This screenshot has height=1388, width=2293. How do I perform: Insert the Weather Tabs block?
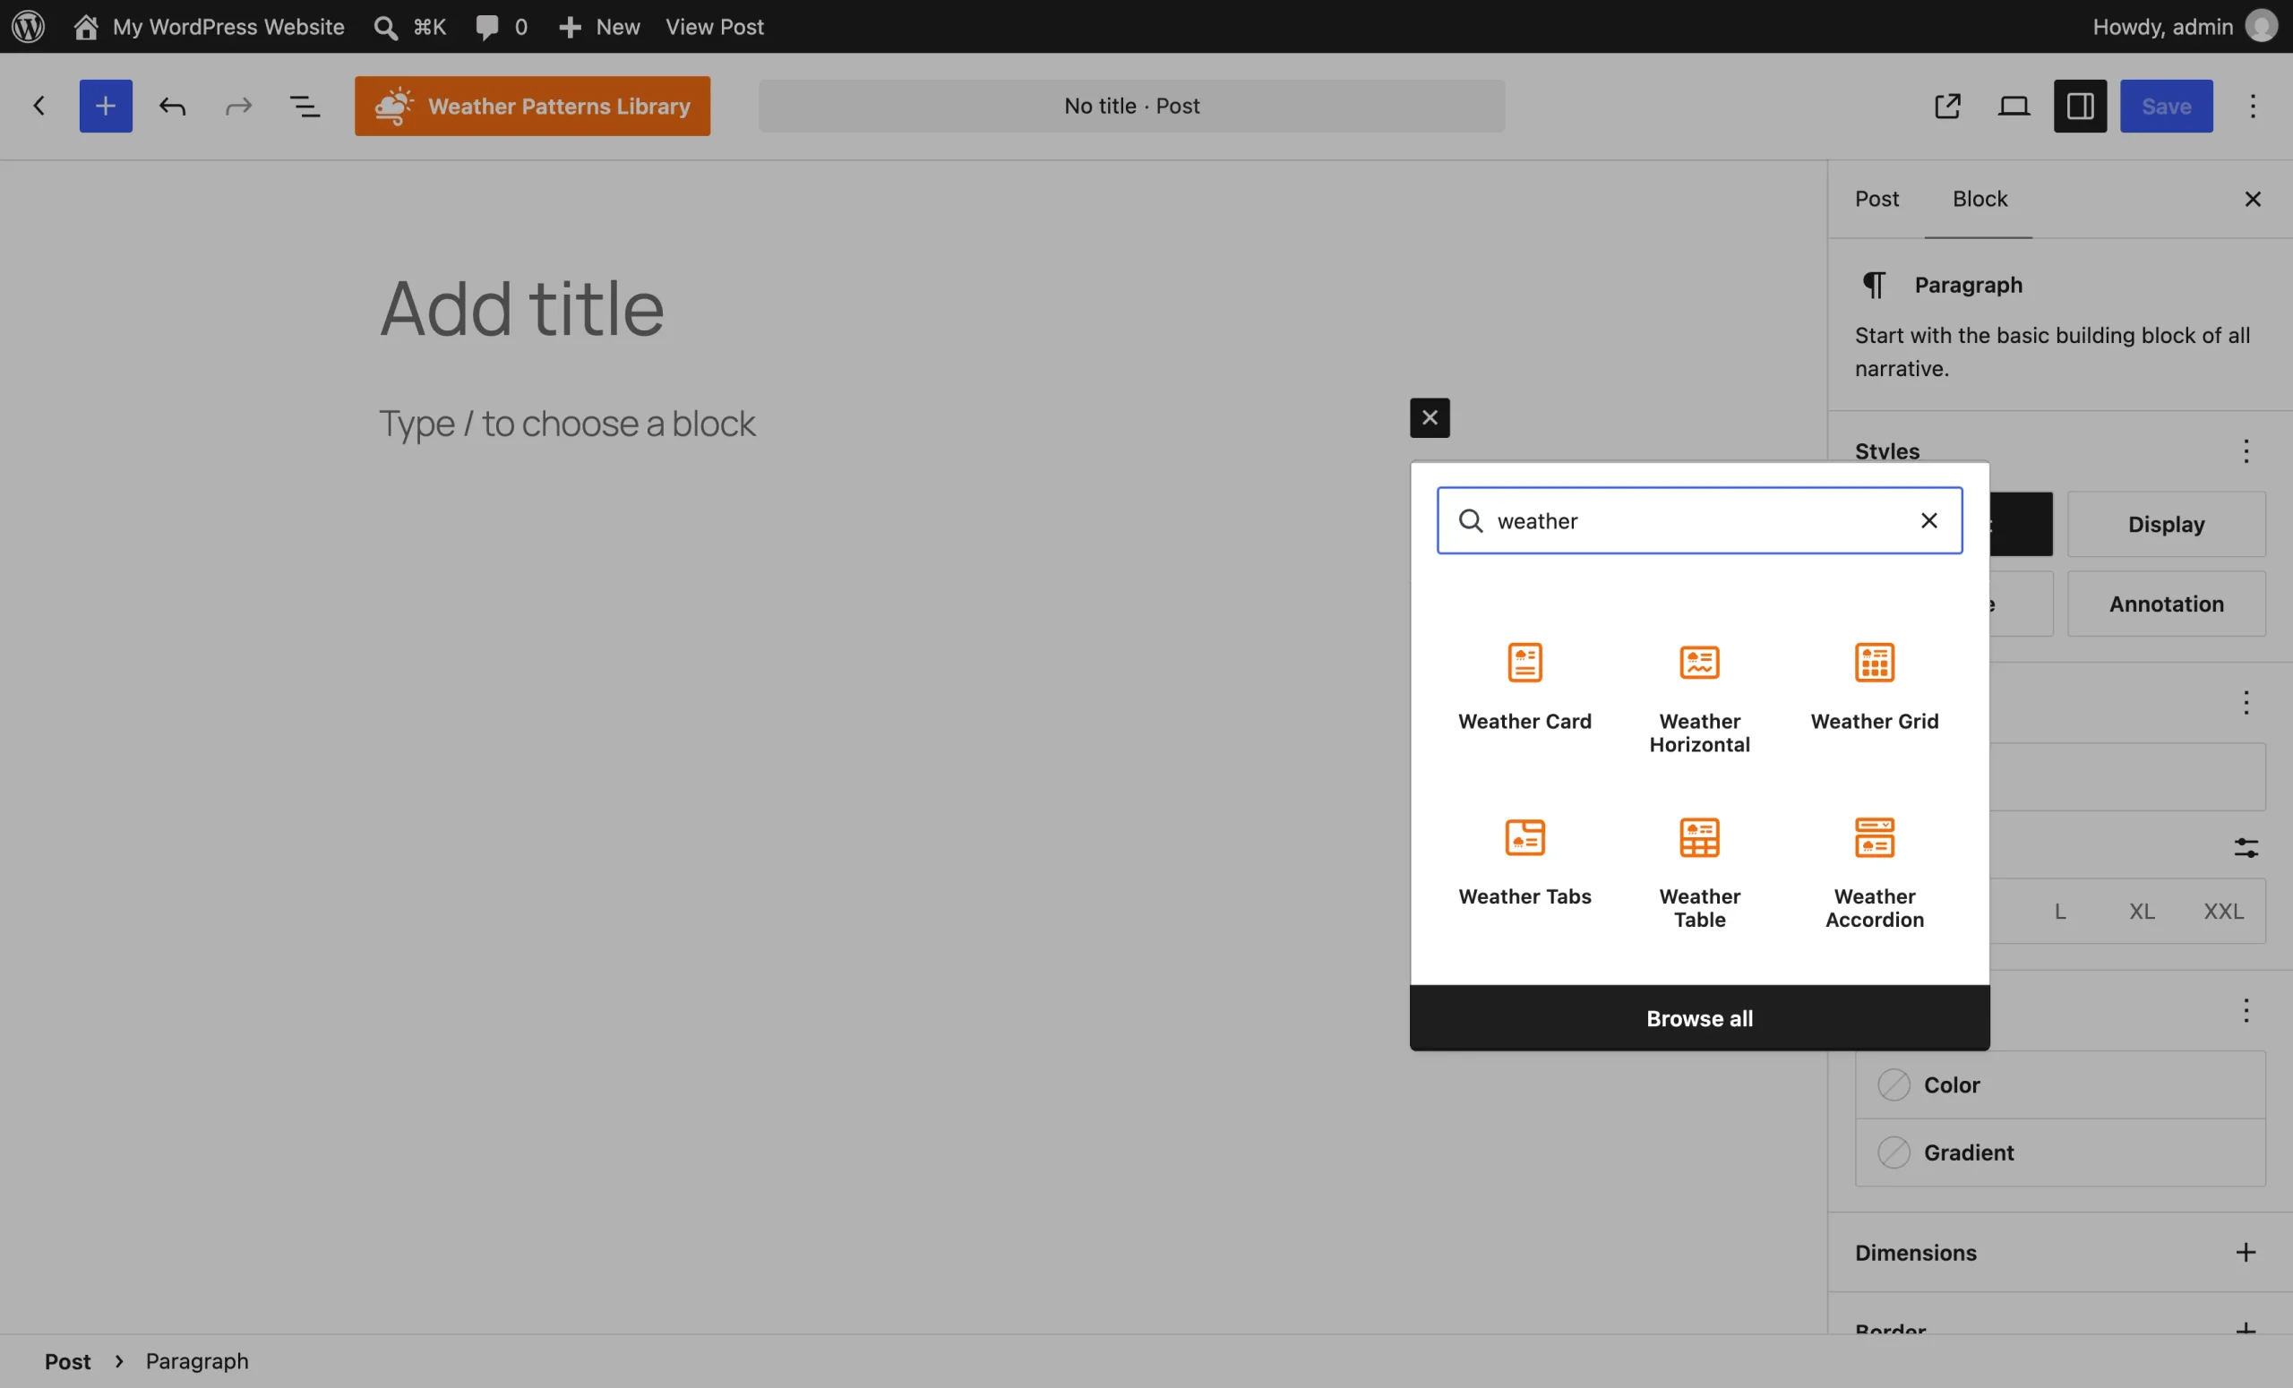click(x=1524, y=861)
